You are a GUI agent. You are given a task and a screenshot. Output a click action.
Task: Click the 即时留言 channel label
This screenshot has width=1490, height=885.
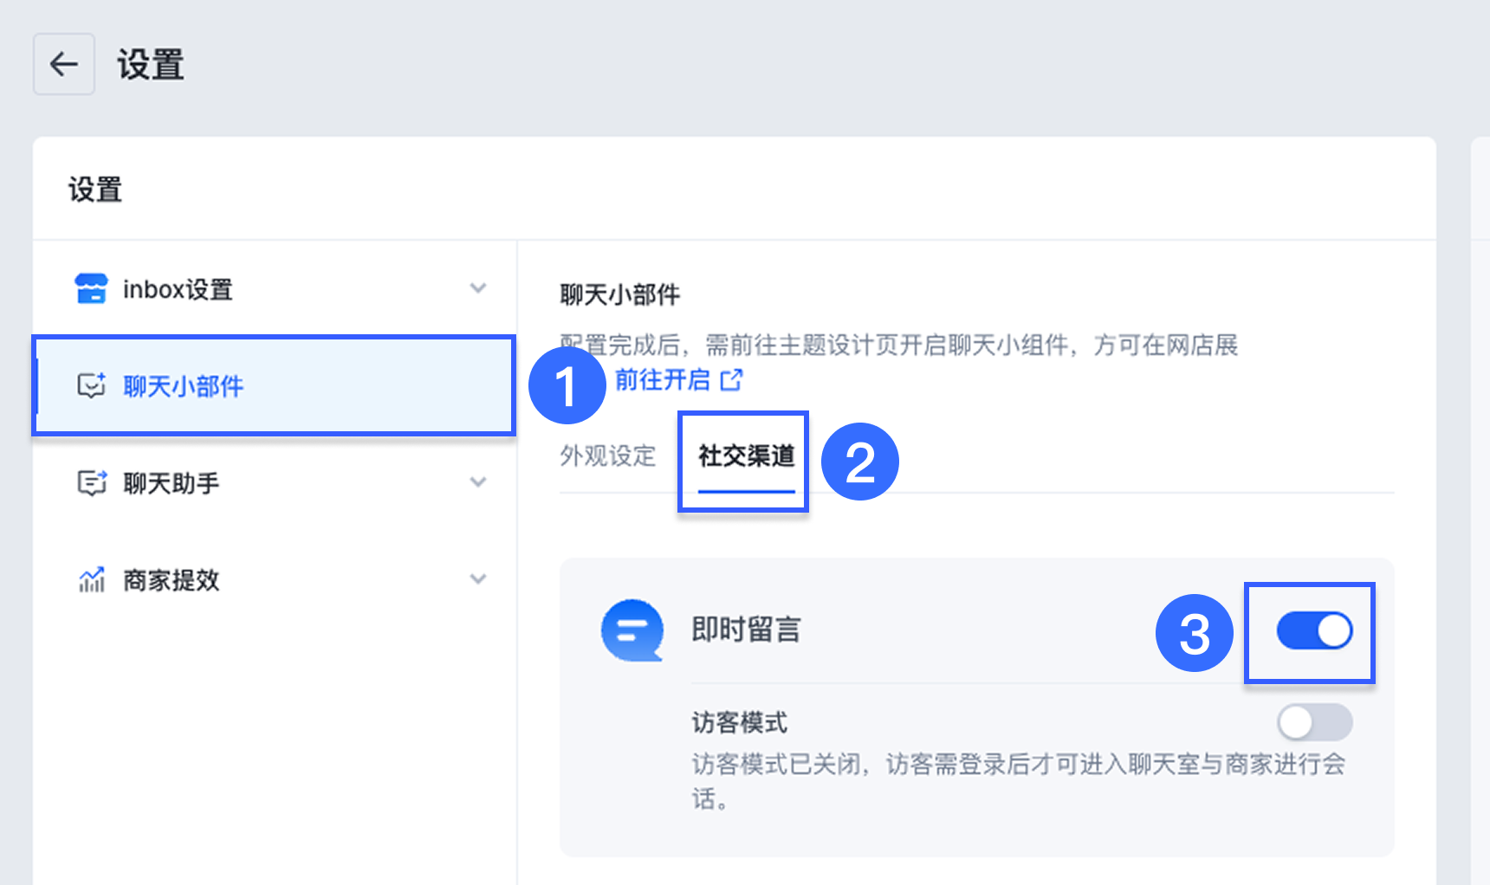(746, 630)
